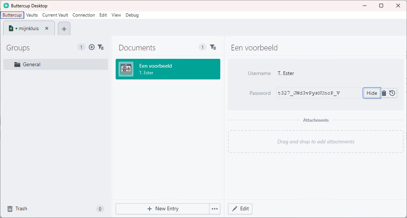Copy password with the clipboard icon
The width and height of the screenshot is (407, 218).
(384, 93)
